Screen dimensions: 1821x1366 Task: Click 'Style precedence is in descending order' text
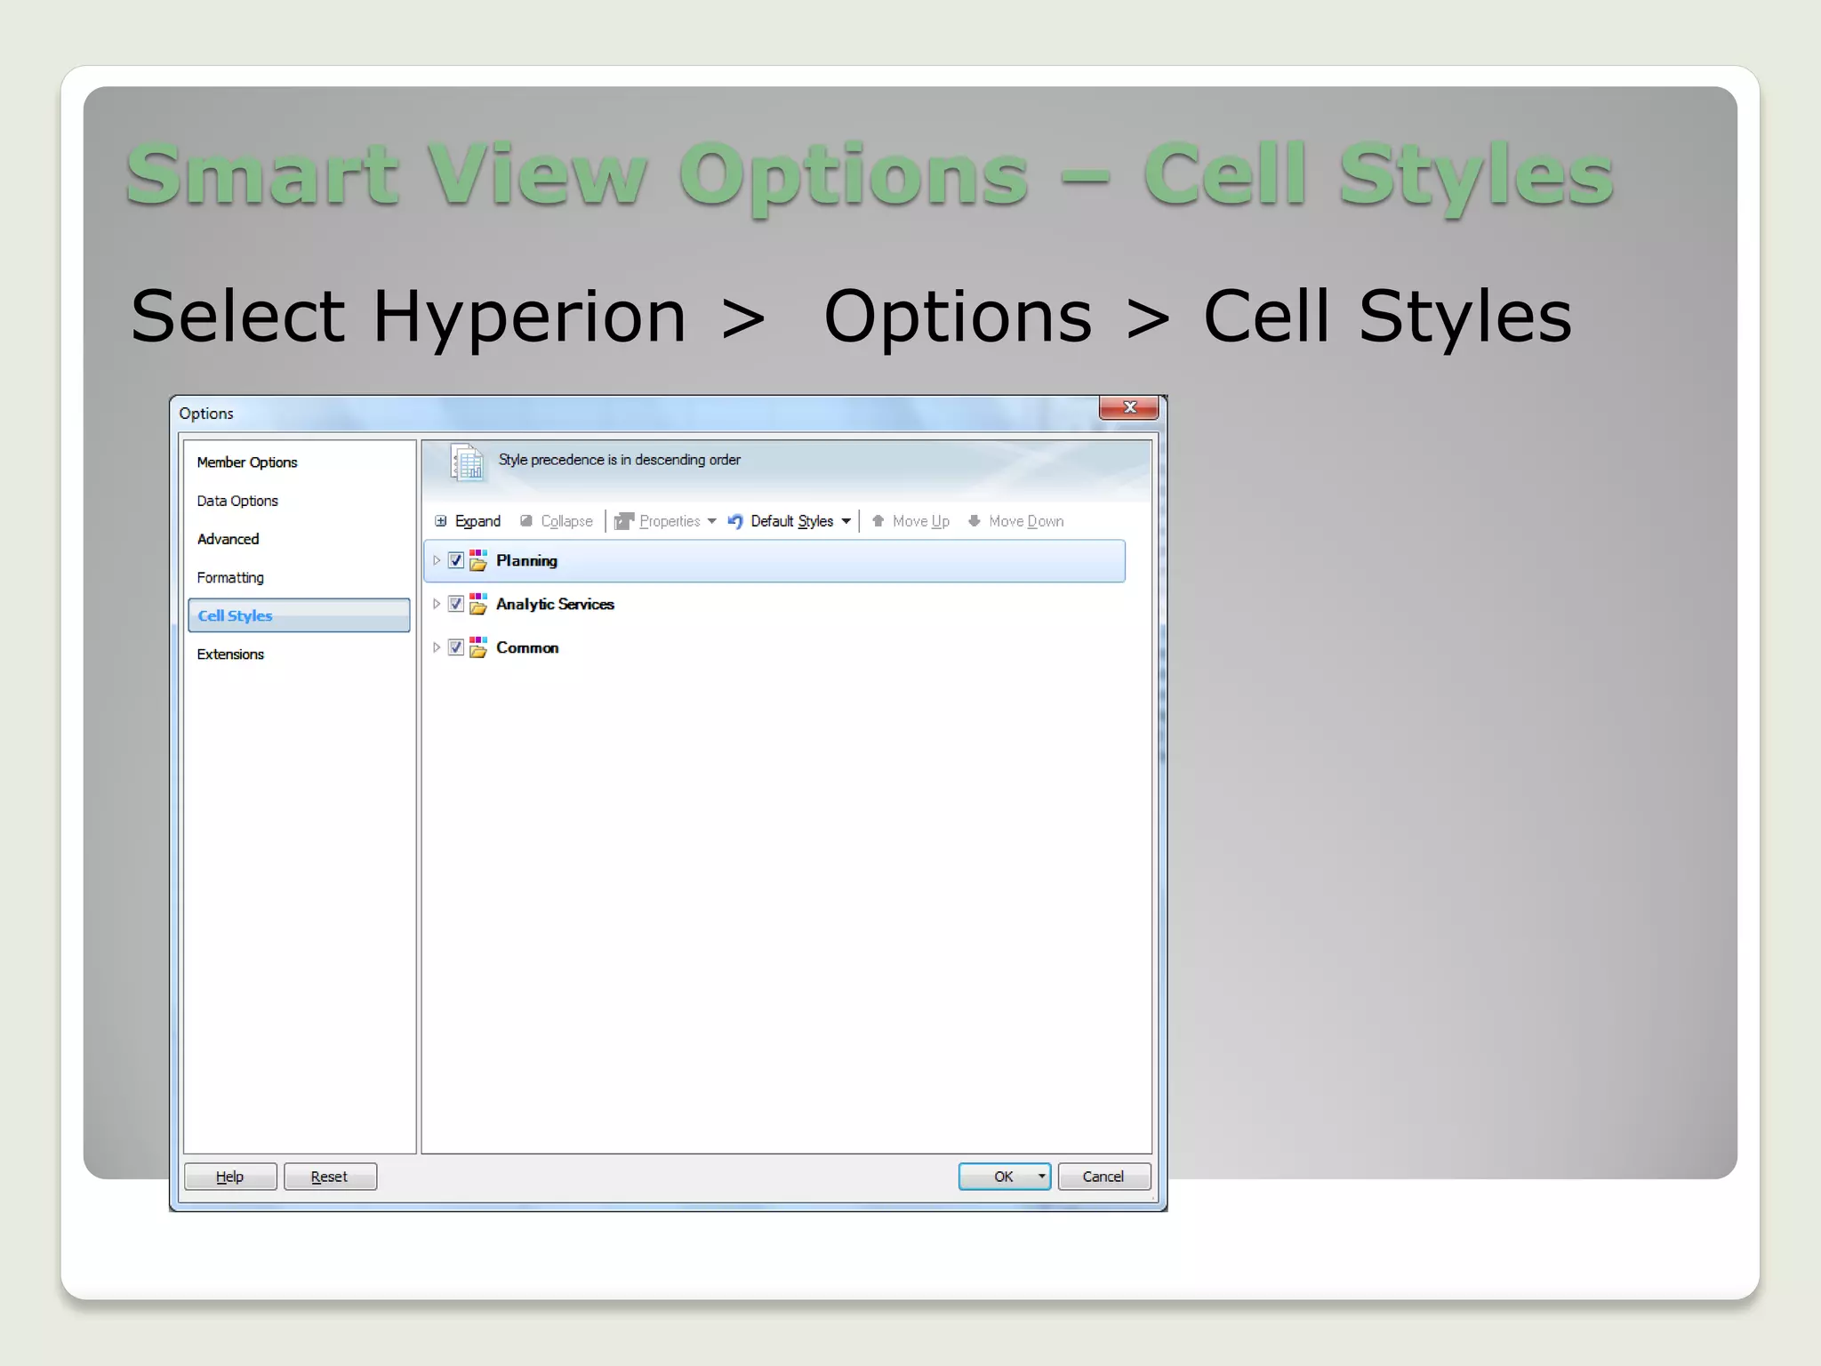pyautogui.click(x=619, y=460)
